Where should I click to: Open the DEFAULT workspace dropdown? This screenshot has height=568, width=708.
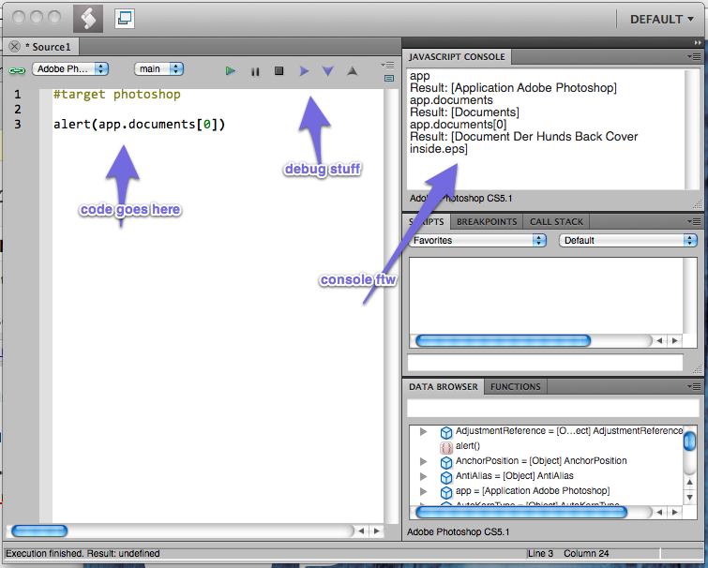661,20
